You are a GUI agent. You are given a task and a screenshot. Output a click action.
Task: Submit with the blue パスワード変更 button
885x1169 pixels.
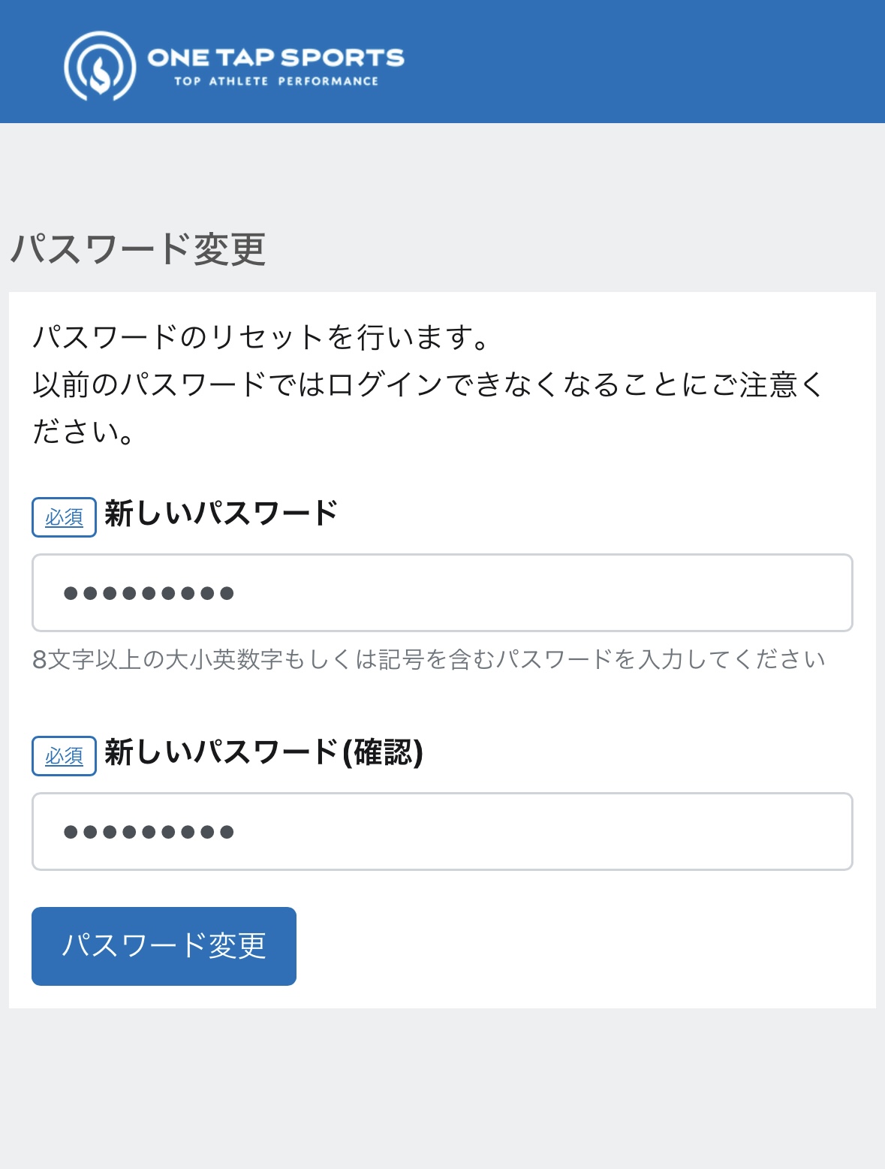pyautogui.click(x=164, y=946)
